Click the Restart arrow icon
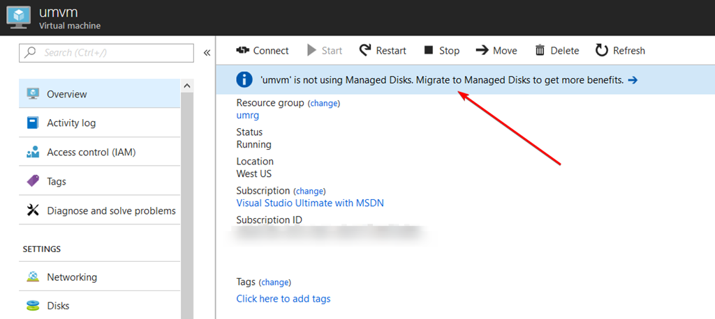Viewport: 715px width, 319px height. [x=365, y=50]
